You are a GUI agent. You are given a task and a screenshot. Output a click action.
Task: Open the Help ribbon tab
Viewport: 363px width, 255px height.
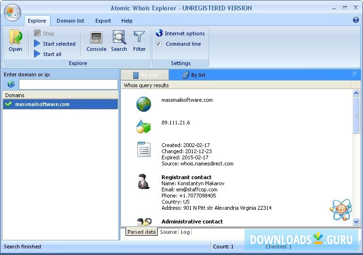[x=127, y=21]
